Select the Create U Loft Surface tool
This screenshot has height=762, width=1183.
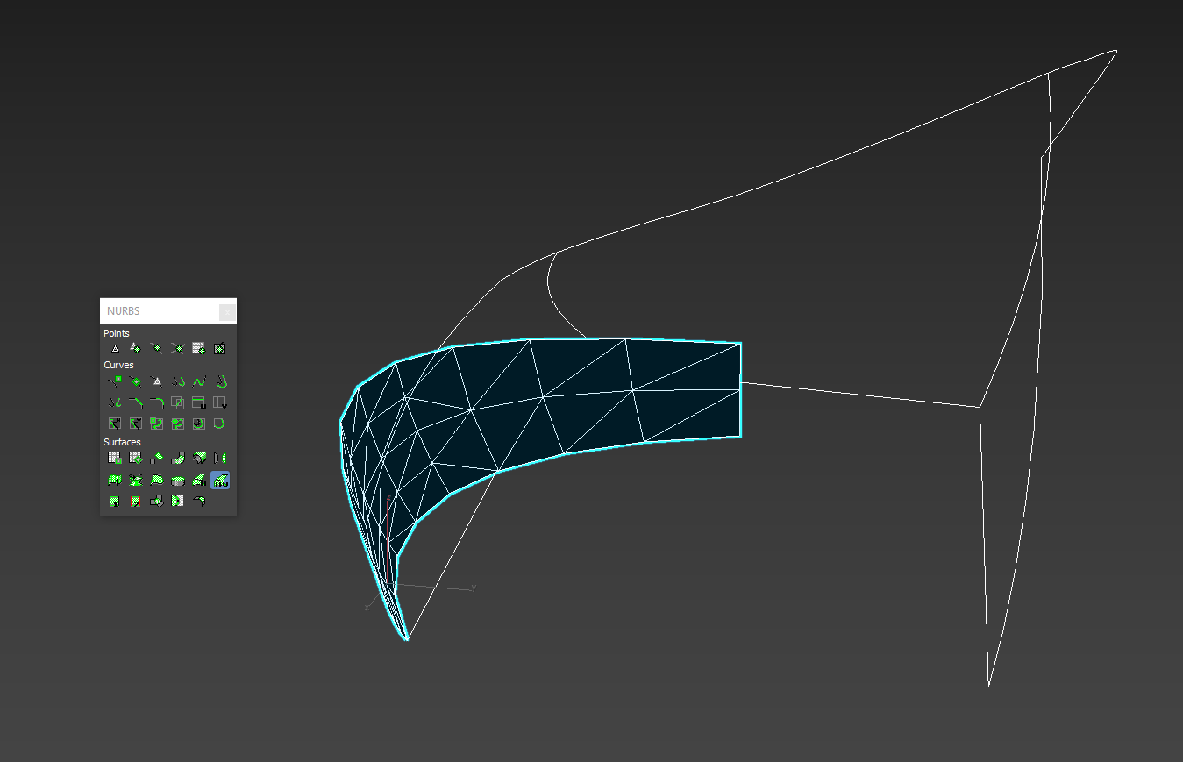pyautogui.click(x=199, y=480)
